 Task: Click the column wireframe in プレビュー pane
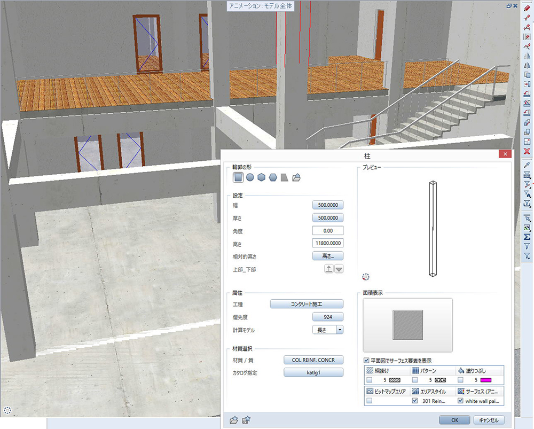point(433,229)
